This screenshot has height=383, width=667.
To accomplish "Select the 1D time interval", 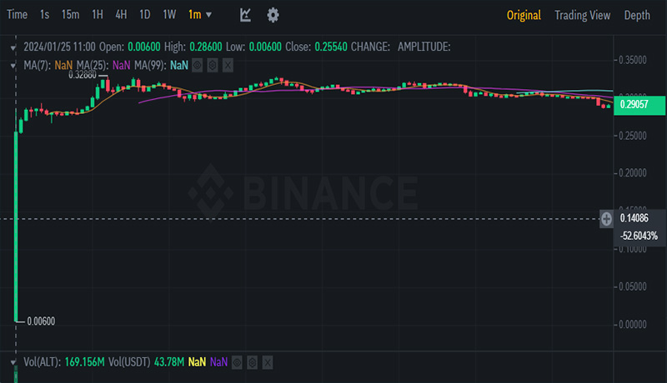I will coord(145,15).
